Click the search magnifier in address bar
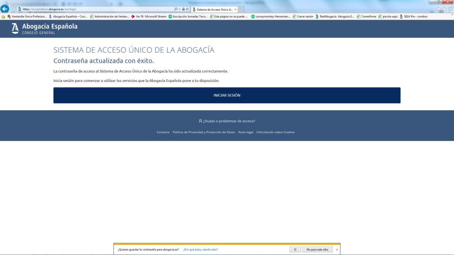 pos(176,9)
